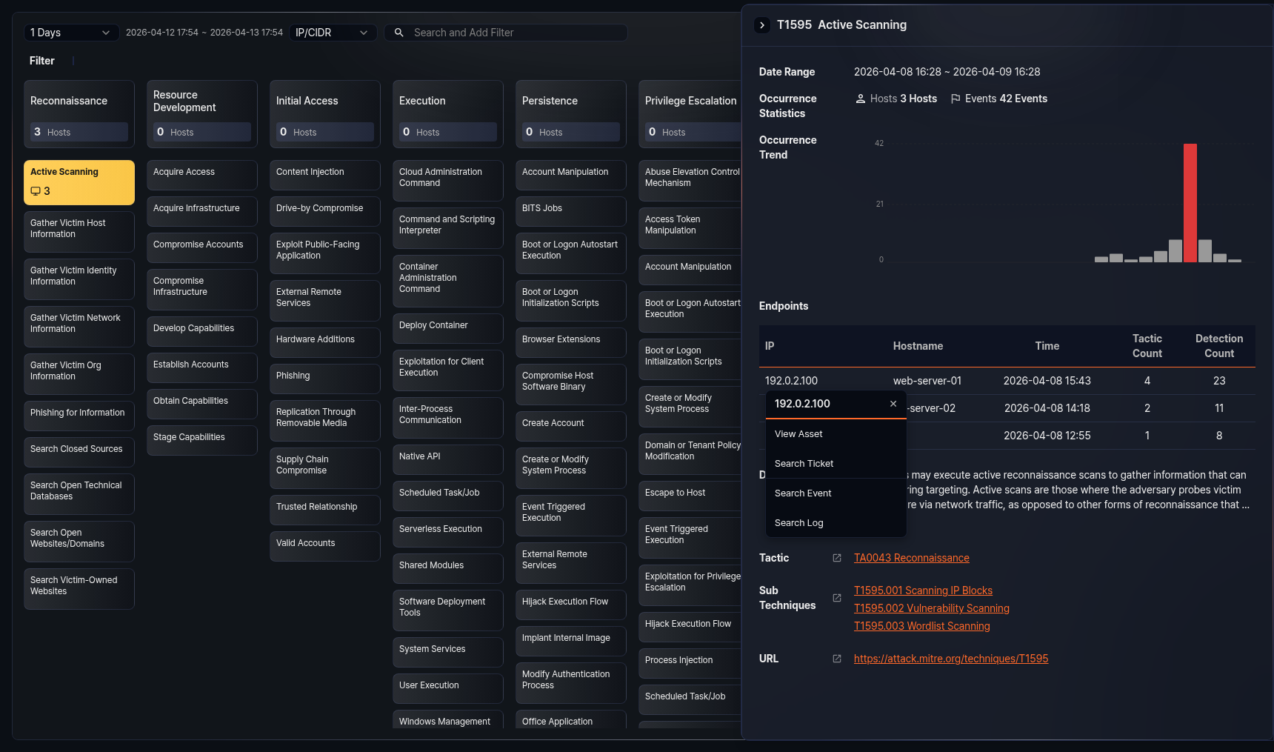Click the comment bubble icon on Active Scanning card
Viewport: 1274px width, 752px height.
(35, 190)
